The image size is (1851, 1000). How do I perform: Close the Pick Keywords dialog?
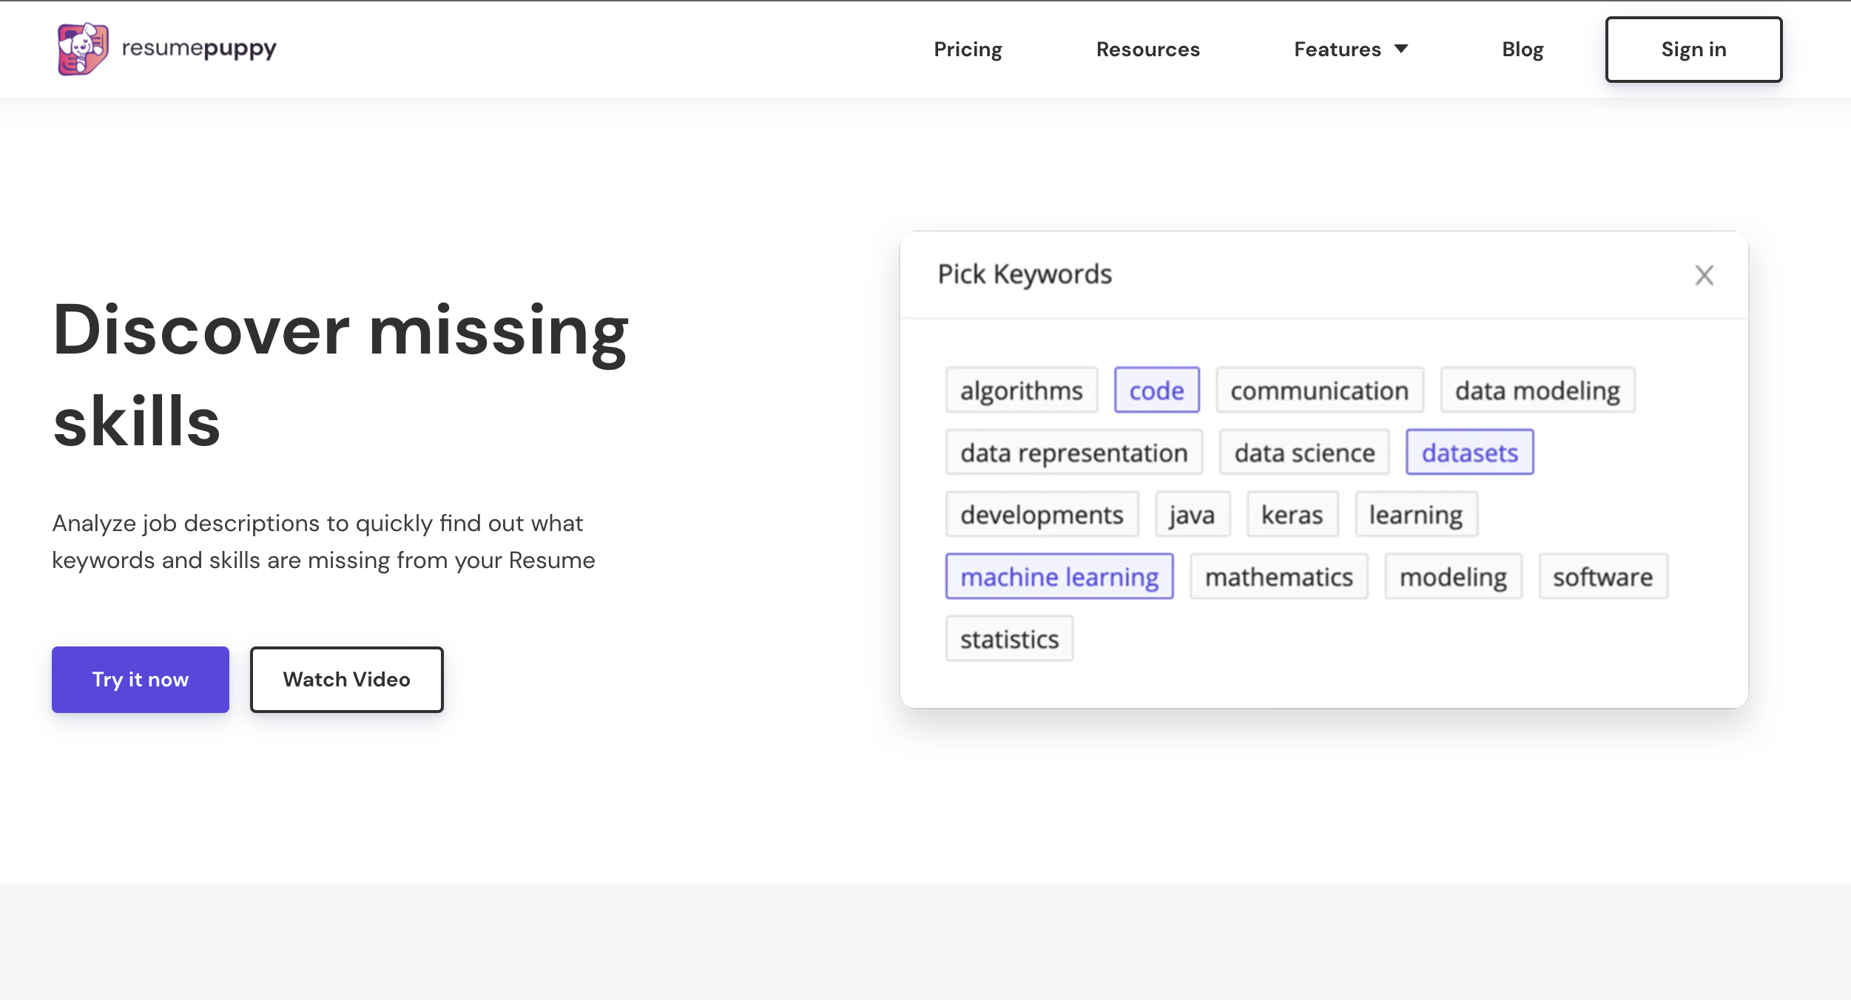click(x=1704, y=275)
